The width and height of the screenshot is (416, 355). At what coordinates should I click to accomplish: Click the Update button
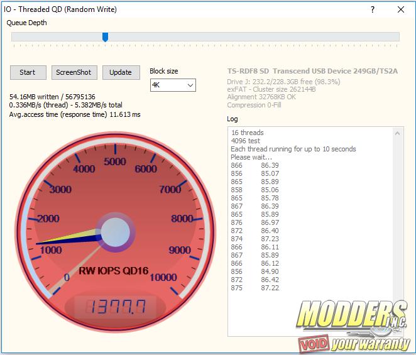point(121,72)
